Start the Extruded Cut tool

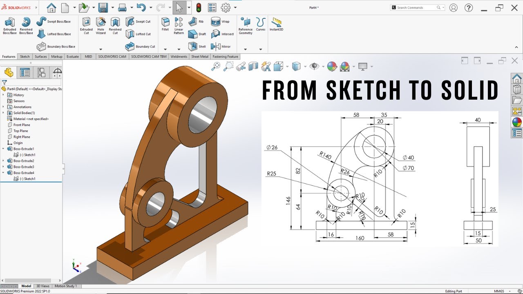click(86, 26)
